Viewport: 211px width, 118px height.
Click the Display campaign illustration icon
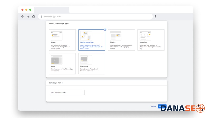(116, 36)
